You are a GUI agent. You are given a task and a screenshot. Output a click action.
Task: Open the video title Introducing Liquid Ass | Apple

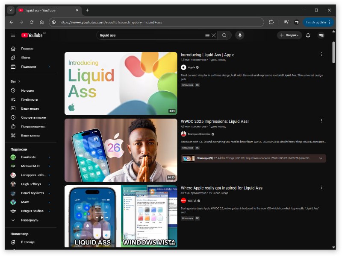click(x=207, y=55)
